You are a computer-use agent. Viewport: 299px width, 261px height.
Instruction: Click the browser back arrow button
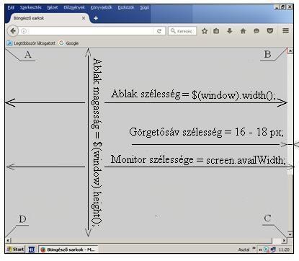[x=13, y=31]
